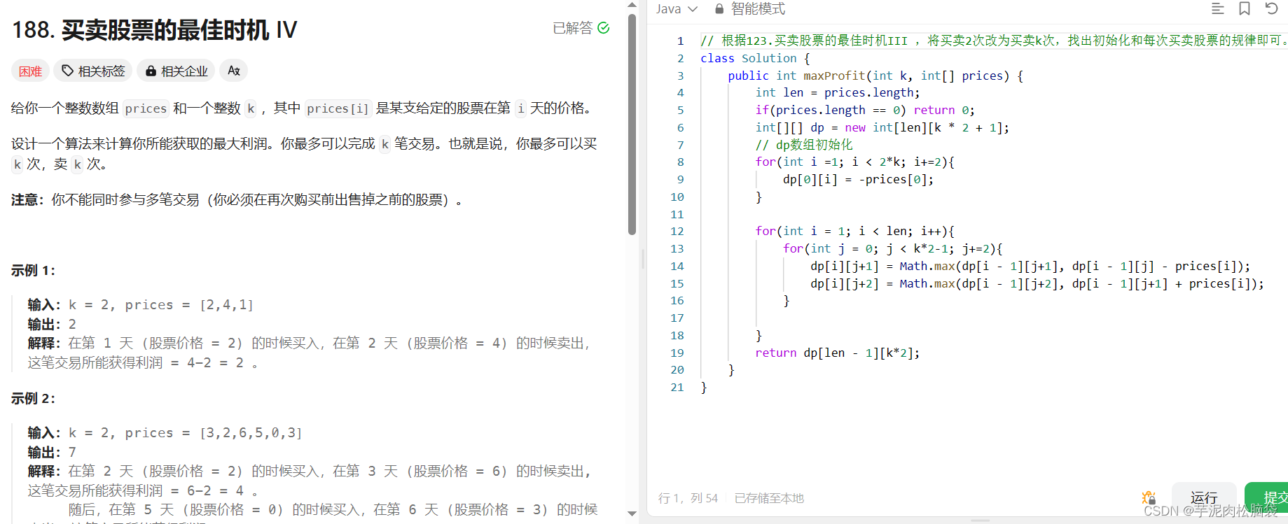Click the 'dp[0][i] = -prices[0];' code line
Screen dimensions: 1288x524
coord(858,179)
